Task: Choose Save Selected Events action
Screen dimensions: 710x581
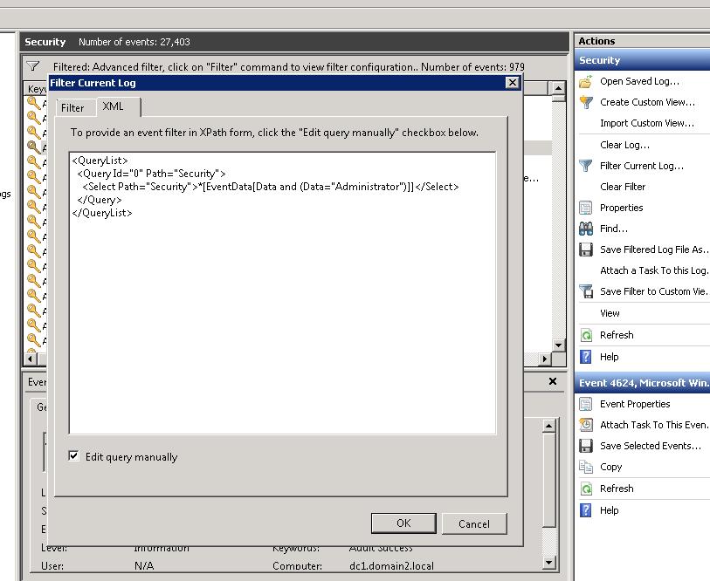Action: (651, 446)
